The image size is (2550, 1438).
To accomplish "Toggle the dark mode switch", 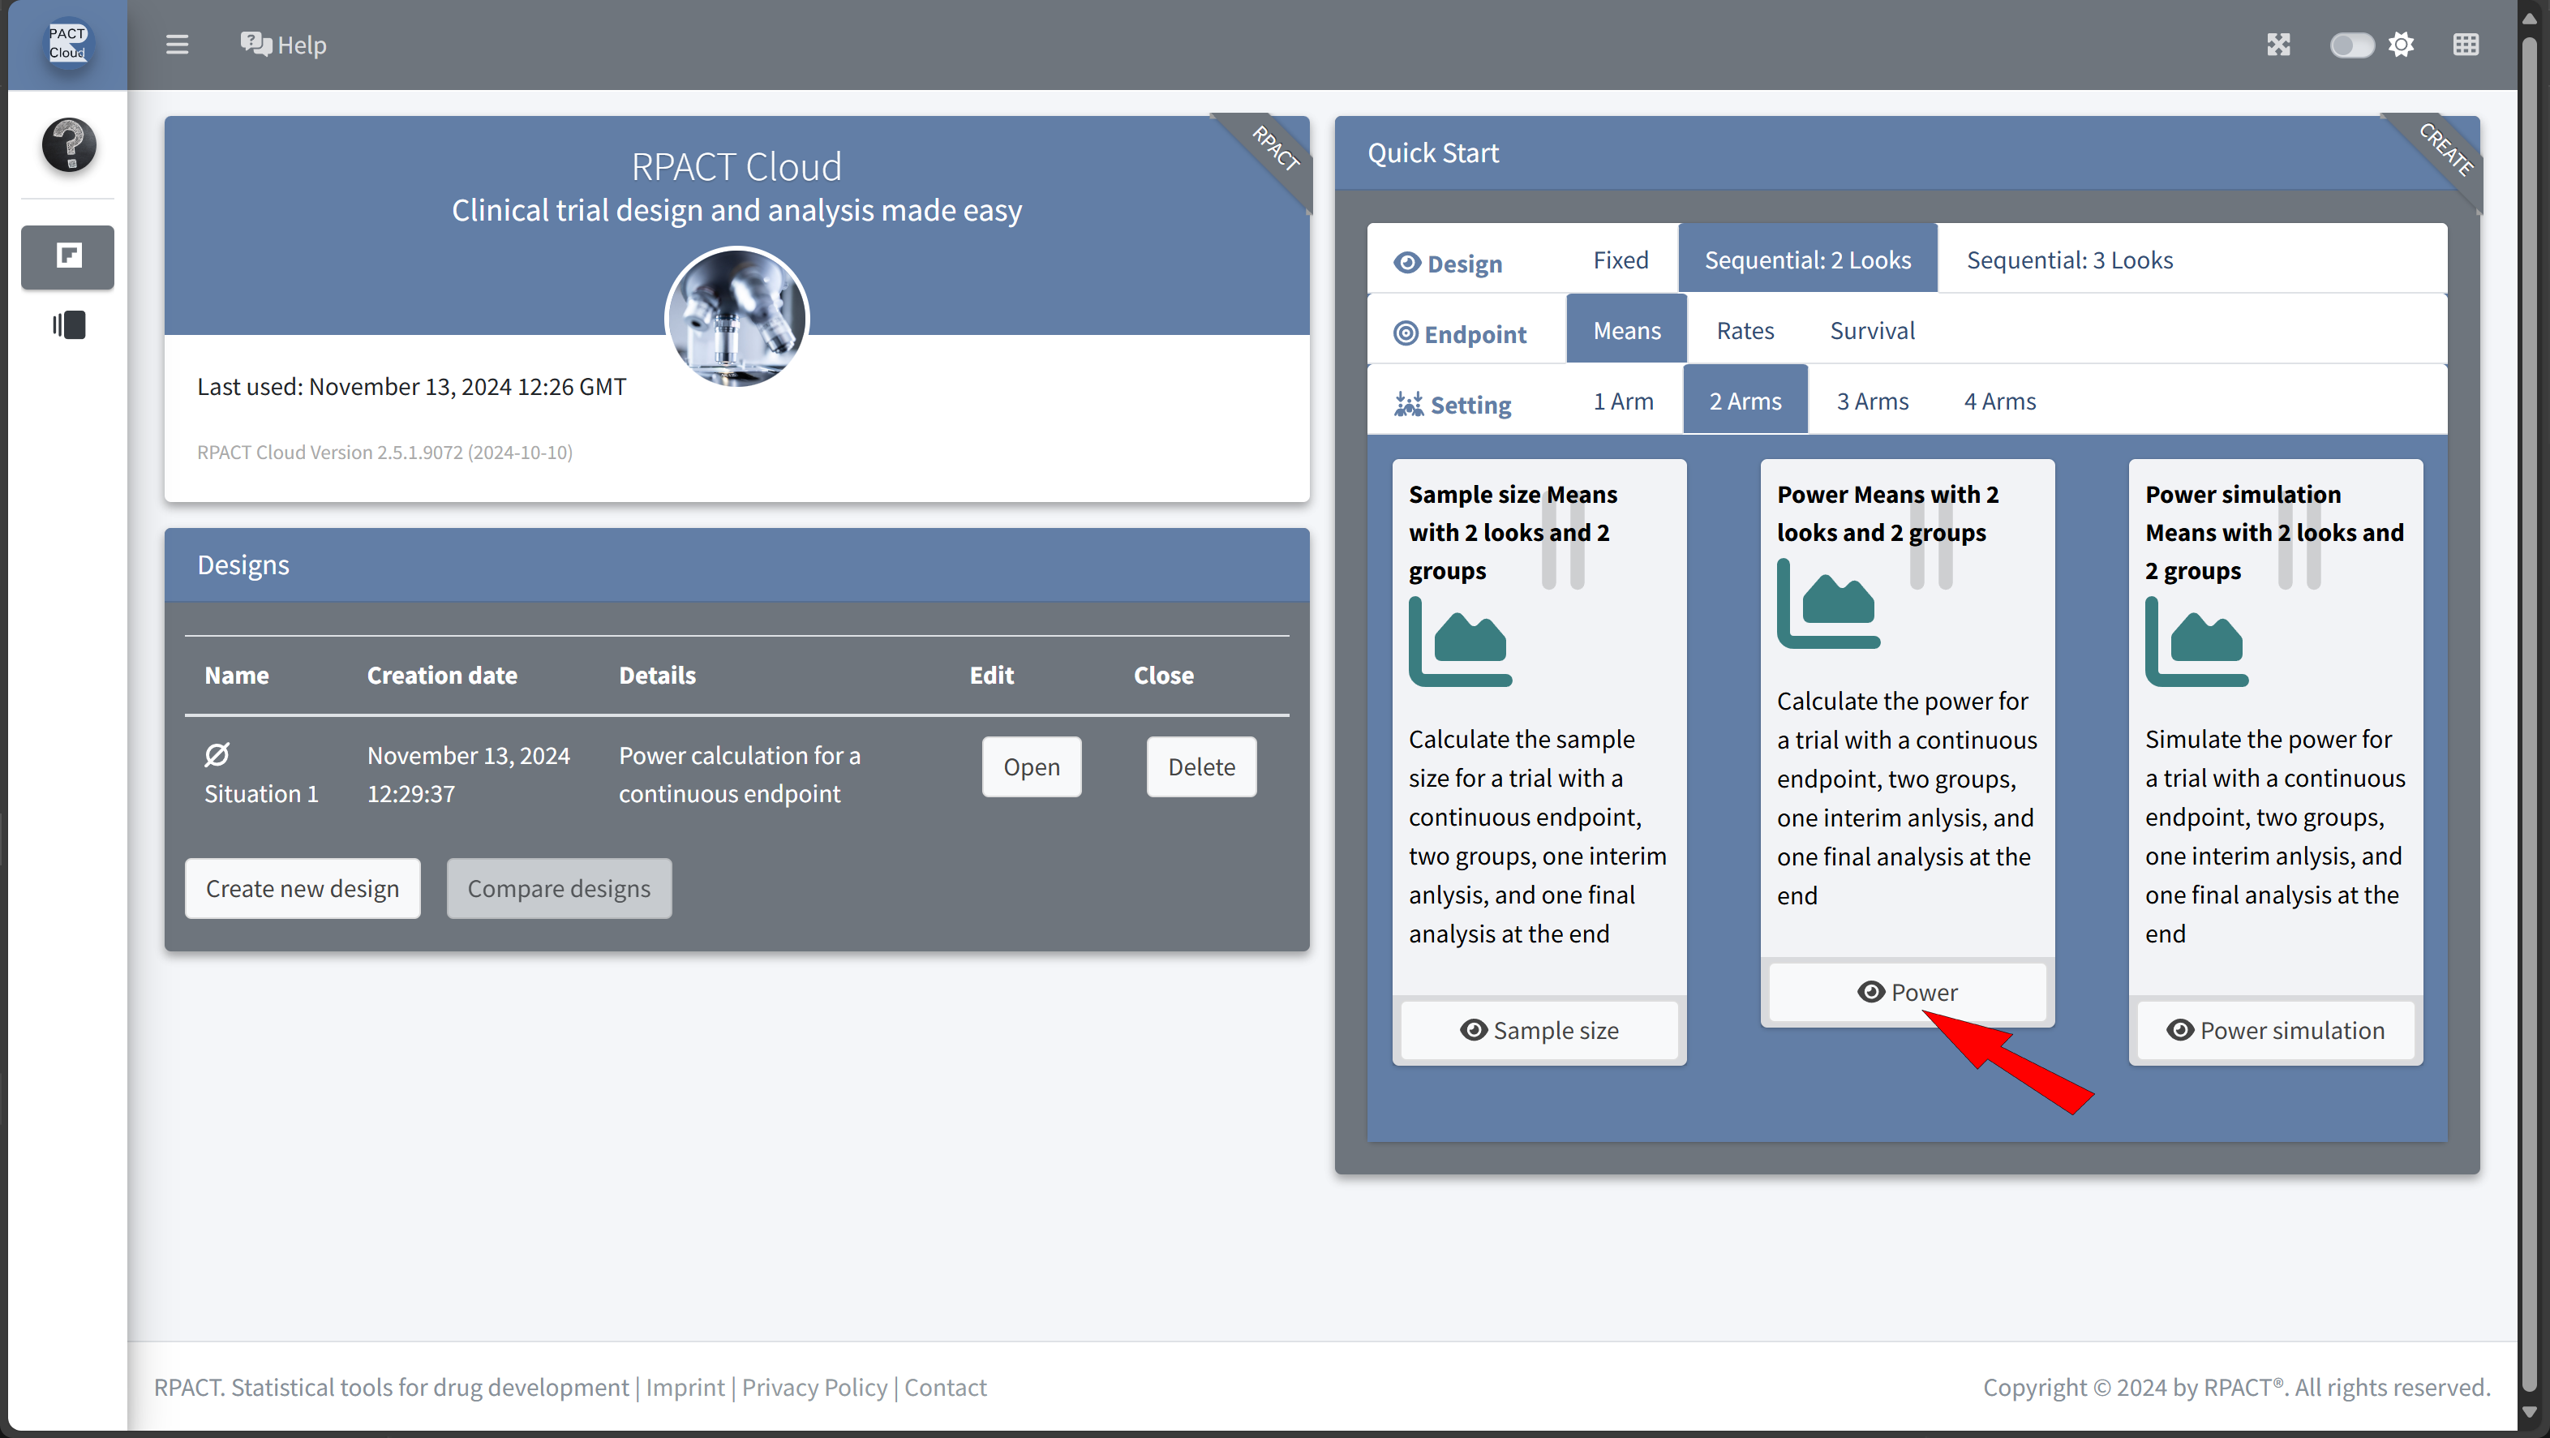I will coord(2351,45).
